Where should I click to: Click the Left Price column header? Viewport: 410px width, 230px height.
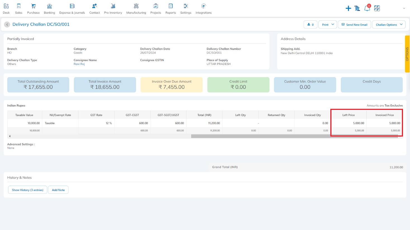pos(349,115)
